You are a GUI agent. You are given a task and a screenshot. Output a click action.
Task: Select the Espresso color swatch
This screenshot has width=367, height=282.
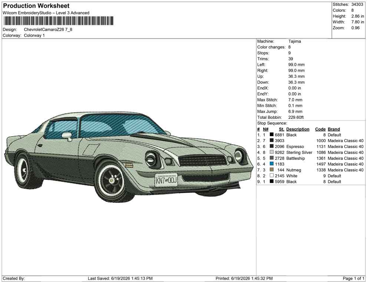271,146
